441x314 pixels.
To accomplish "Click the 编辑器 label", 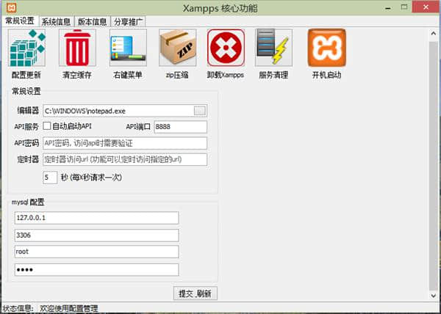I will coord(28,111).
